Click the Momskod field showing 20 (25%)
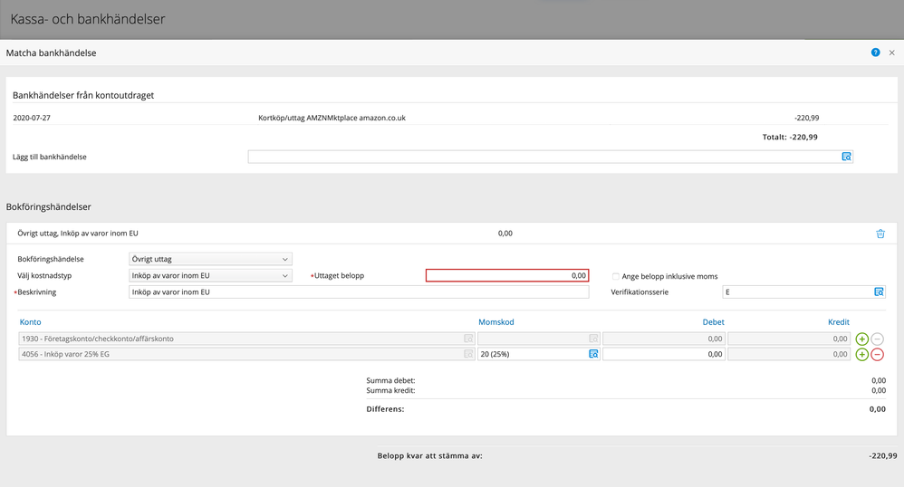The image size is (904, 487). pyautogui.click(x=532, y=354)
